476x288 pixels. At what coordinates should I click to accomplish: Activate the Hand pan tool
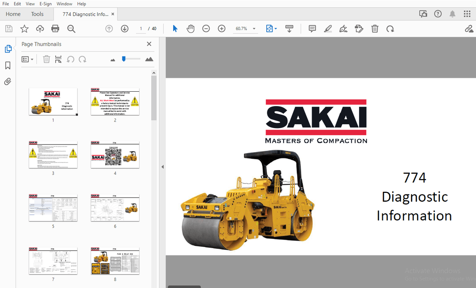coord(190,29)
